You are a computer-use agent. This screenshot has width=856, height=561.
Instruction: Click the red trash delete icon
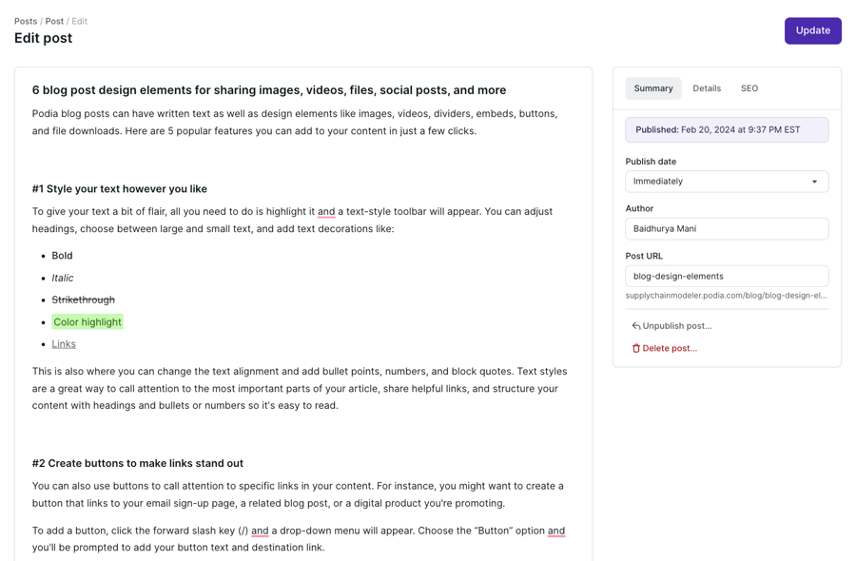(636, 349)
